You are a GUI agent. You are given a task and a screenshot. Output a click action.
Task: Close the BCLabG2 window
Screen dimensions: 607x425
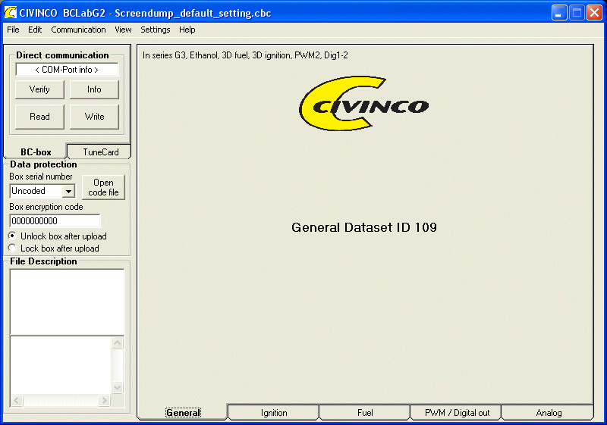pyautogui.click(x=594, y=13)
